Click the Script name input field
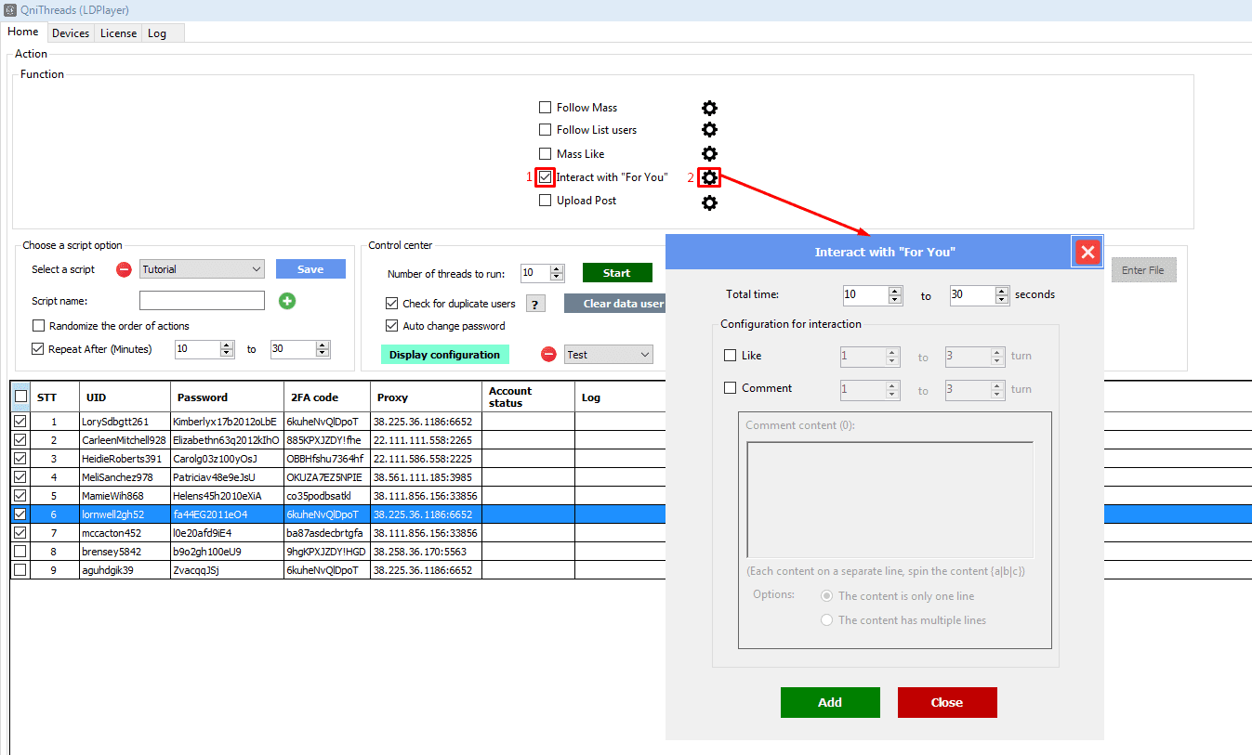Image resolution: width=1252 pixels, height=755 pixels. [202, 301]
